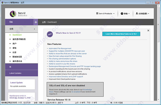Click the 会话 sessions status bar entry
161x105 pixels.
(x=49, y=103)
